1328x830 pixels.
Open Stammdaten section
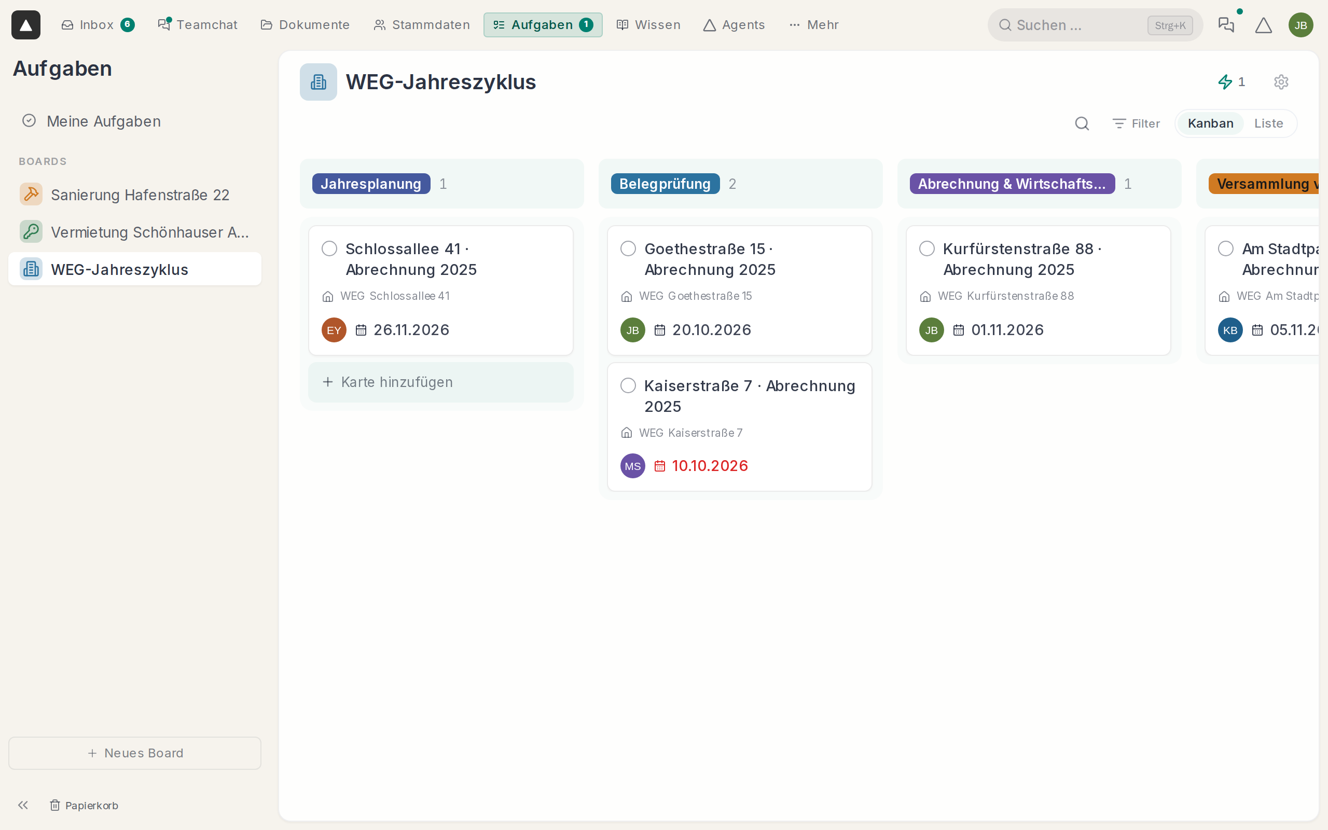click(x=421, y=25)
